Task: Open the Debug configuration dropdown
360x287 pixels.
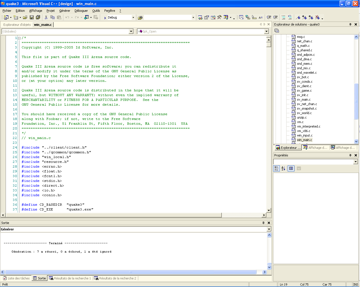Action: [x=133, y=17]
